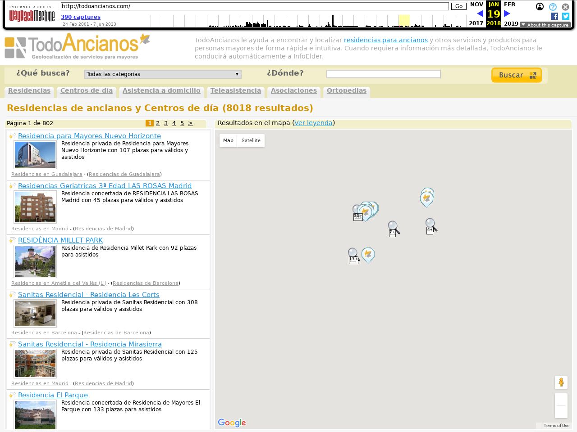Open the Centros de día tab
This screenshot has width=577, height=432.
[x=87, y=90]
